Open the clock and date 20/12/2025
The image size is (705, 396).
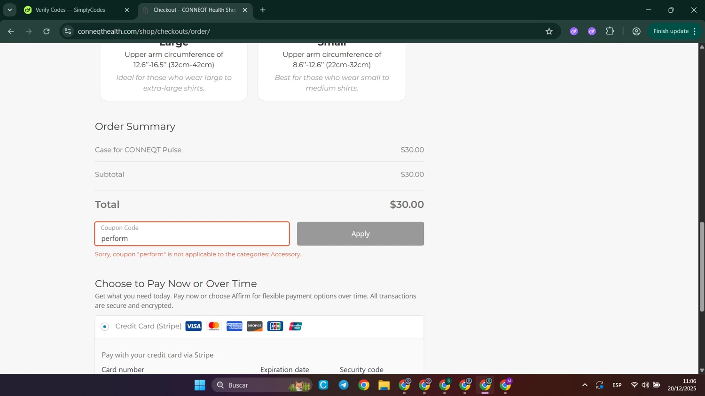point(682,385)
